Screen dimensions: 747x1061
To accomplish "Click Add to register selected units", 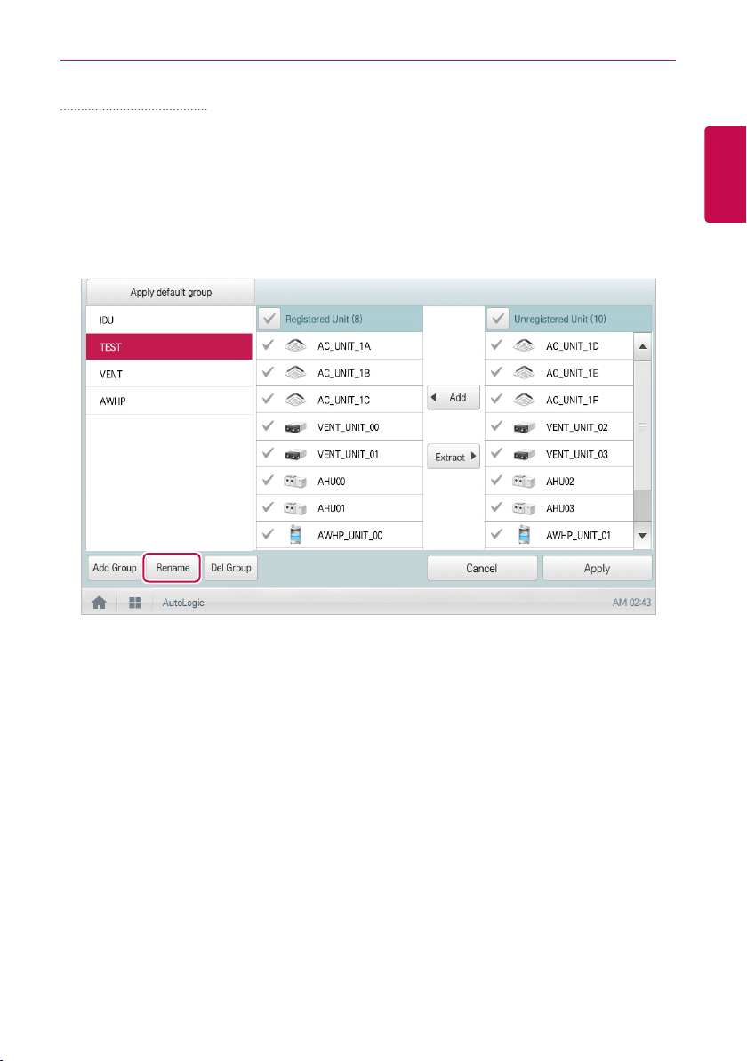I will 454,398.
